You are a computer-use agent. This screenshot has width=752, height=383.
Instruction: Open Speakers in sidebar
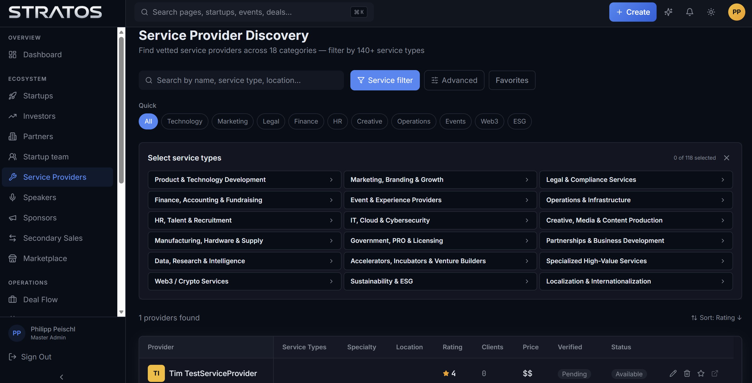pos(57,197)
